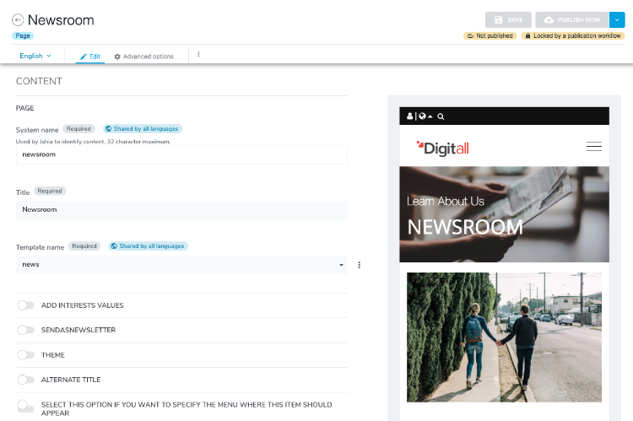Image resolution: width=633 pixels, height=421 pixels.
Task: Open the Template name dropdown showing news
Action: pyautogui.click(x=181, y=264)
